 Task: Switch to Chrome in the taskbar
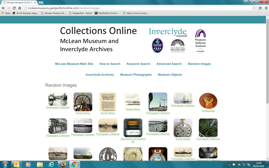pyautogui.click(x=74, y=164)
